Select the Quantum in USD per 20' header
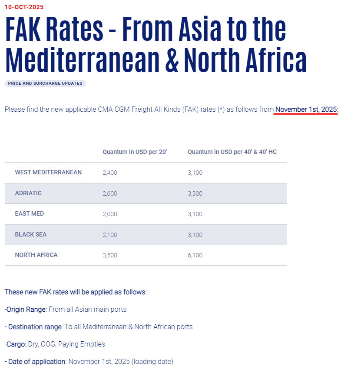Viewport: 341px width, 370px height. (135, 152)
